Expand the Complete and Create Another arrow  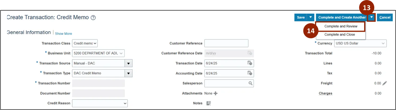click(x=372, y=17)
